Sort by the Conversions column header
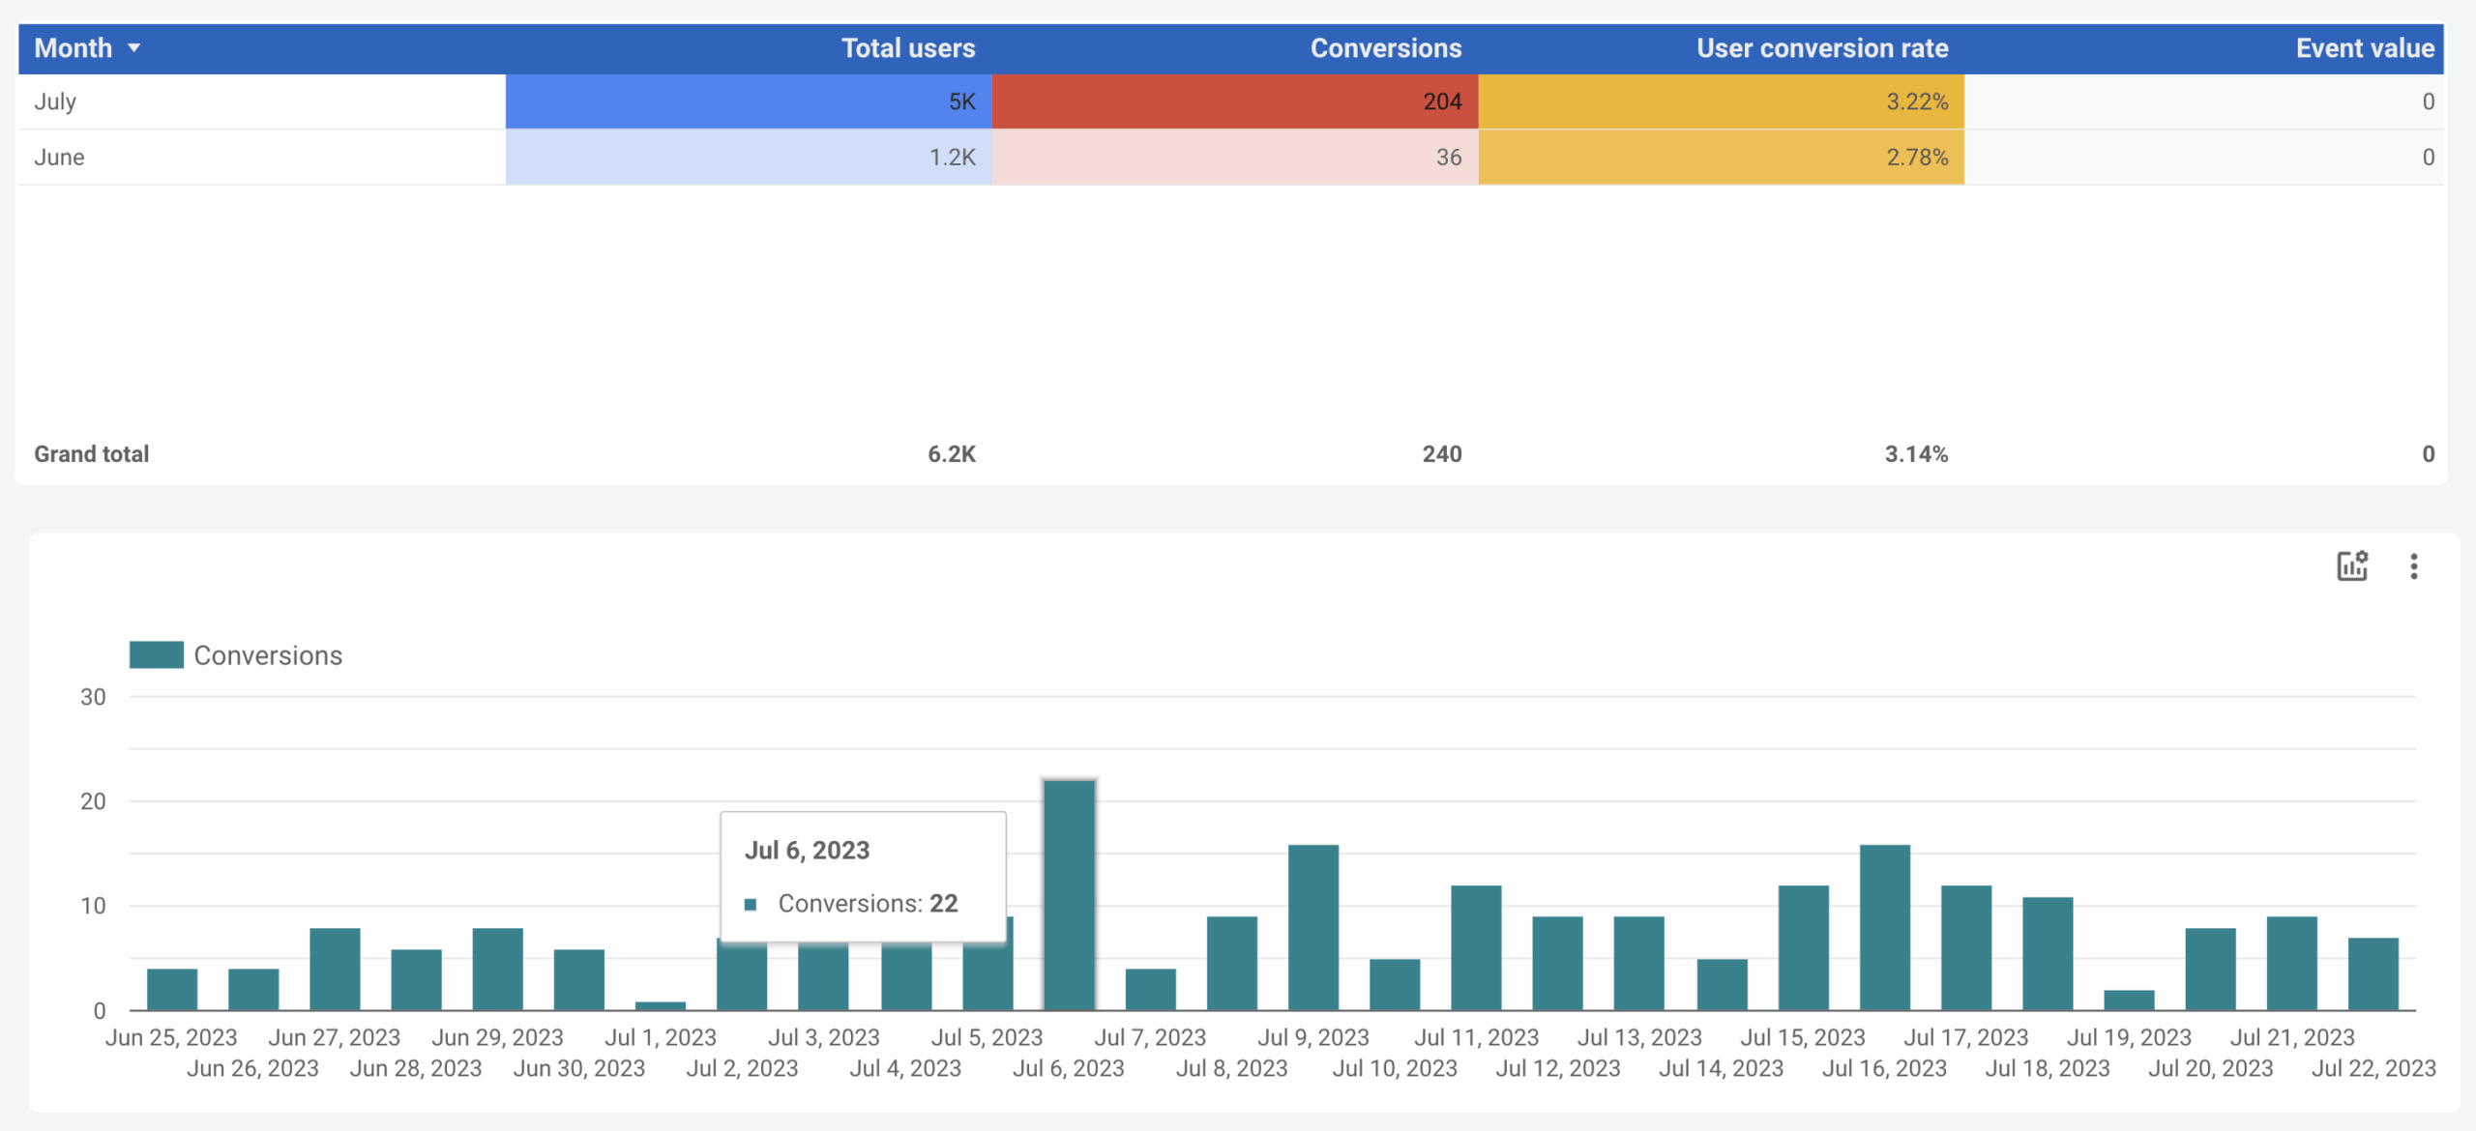The width and height of the screenshot is (2476, 1131). (x=1385, y=48)
